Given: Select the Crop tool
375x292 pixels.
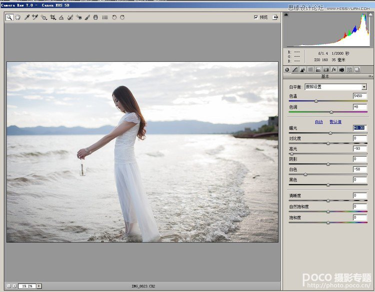Looking at the screenshot, I should point(52,17).
